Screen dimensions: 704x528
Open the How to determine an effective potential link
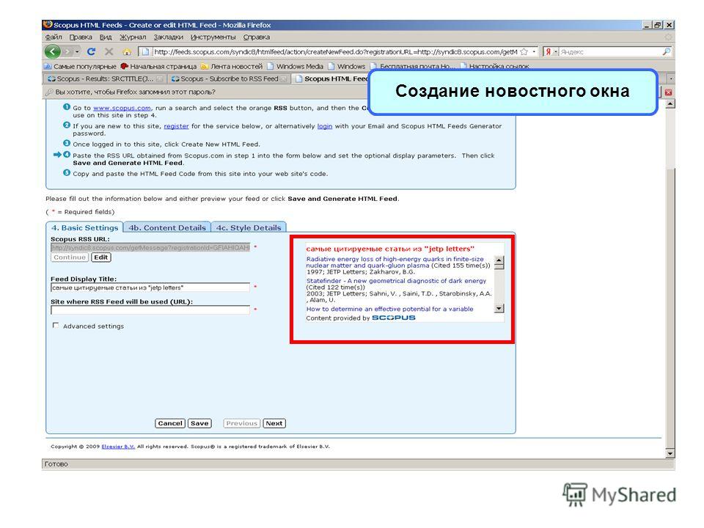pos(389,309)
